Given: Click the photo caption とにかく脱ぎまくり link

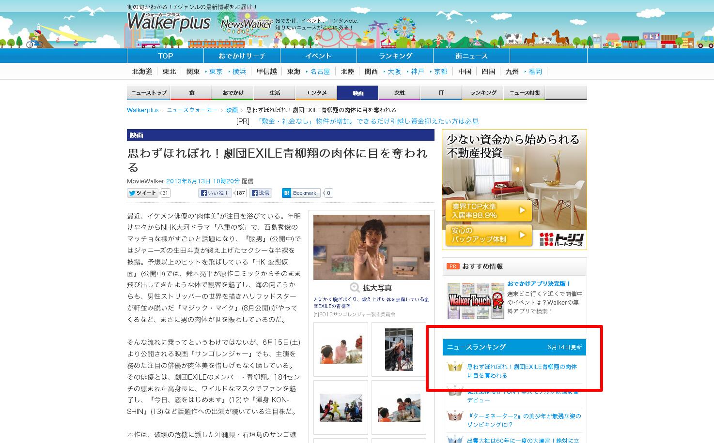Looking at the screenshot, I should pos(372,303).
